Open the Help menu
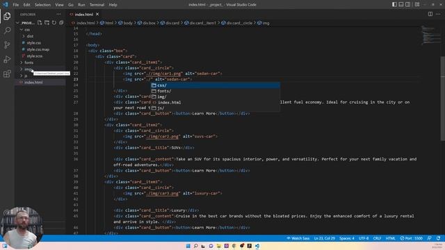The width and height of the screenshot is (445, 250). click(x=113, y=5)
